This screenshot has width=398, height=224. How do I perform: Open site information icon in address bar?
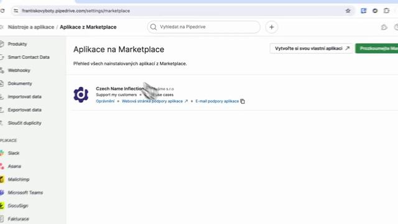(x=16, y=11)
